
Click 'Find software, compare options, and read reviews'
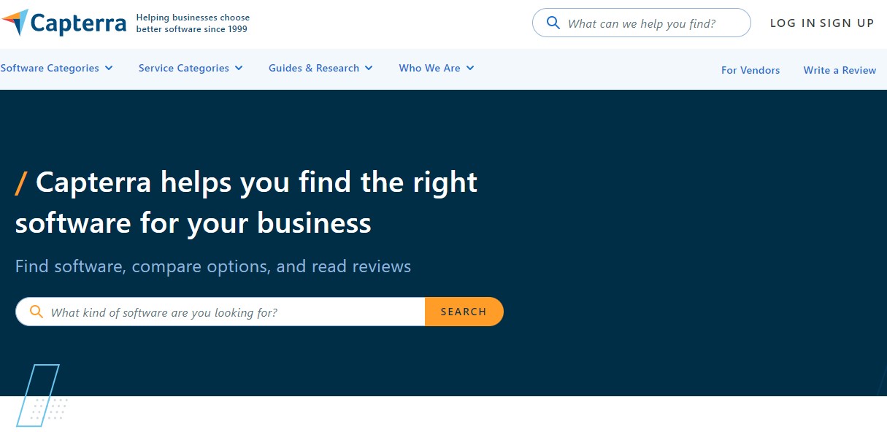213,266
